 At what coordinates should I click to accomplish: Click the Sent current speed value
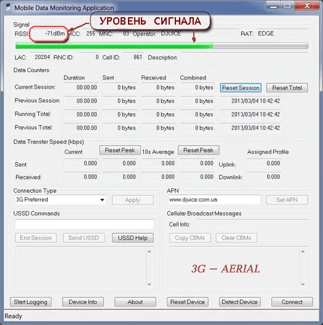pos(81,163)
